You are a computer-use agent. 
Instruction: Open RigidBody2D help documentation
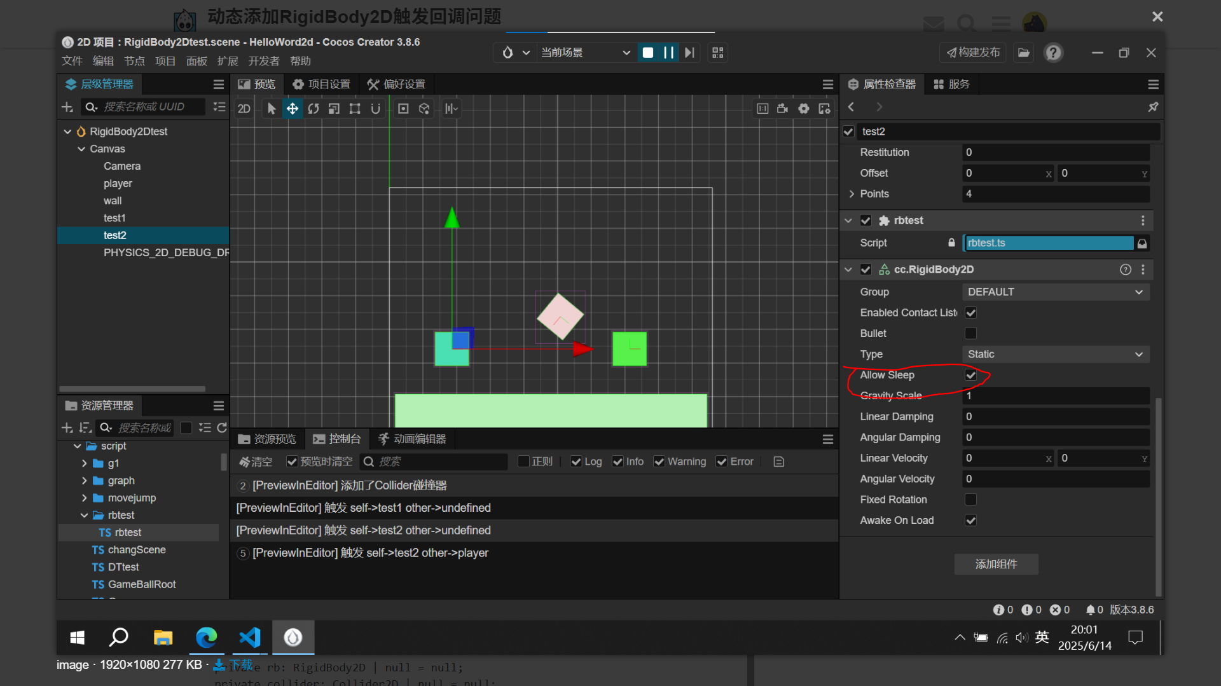coord(1126,270)
